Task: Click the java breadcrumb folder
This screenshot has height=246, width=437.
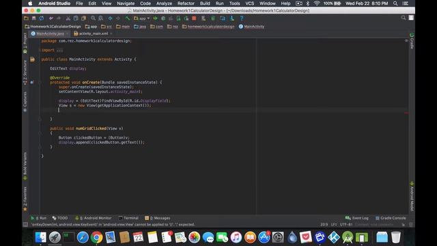Action: click(x=140, y=27)
